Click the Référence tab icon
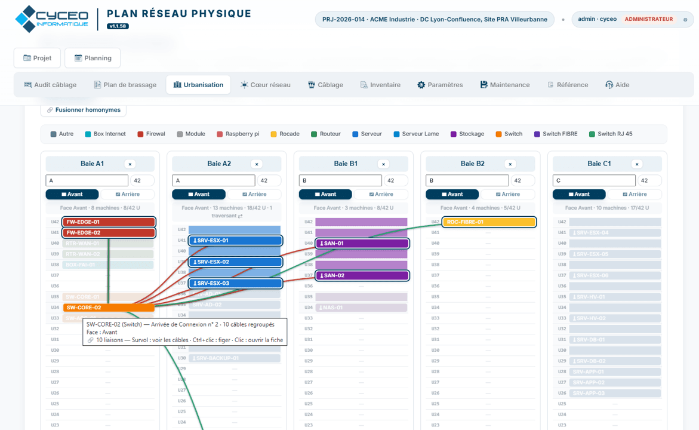 550,85
